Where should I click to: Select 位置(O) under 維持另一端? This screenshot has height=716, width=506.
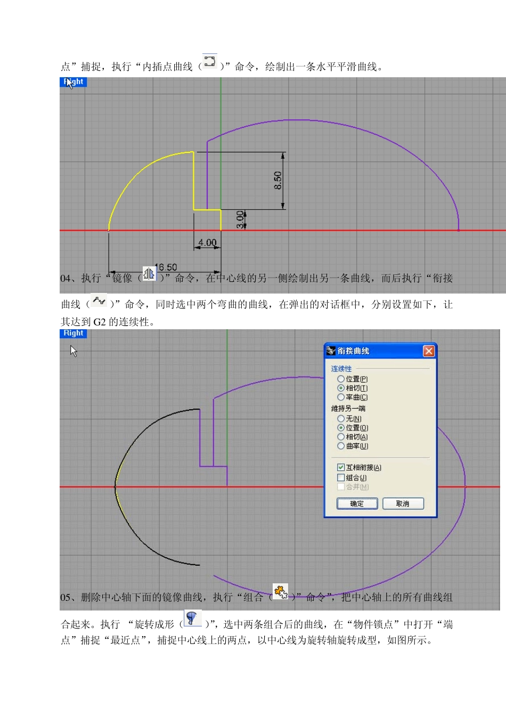coord(353,428)
